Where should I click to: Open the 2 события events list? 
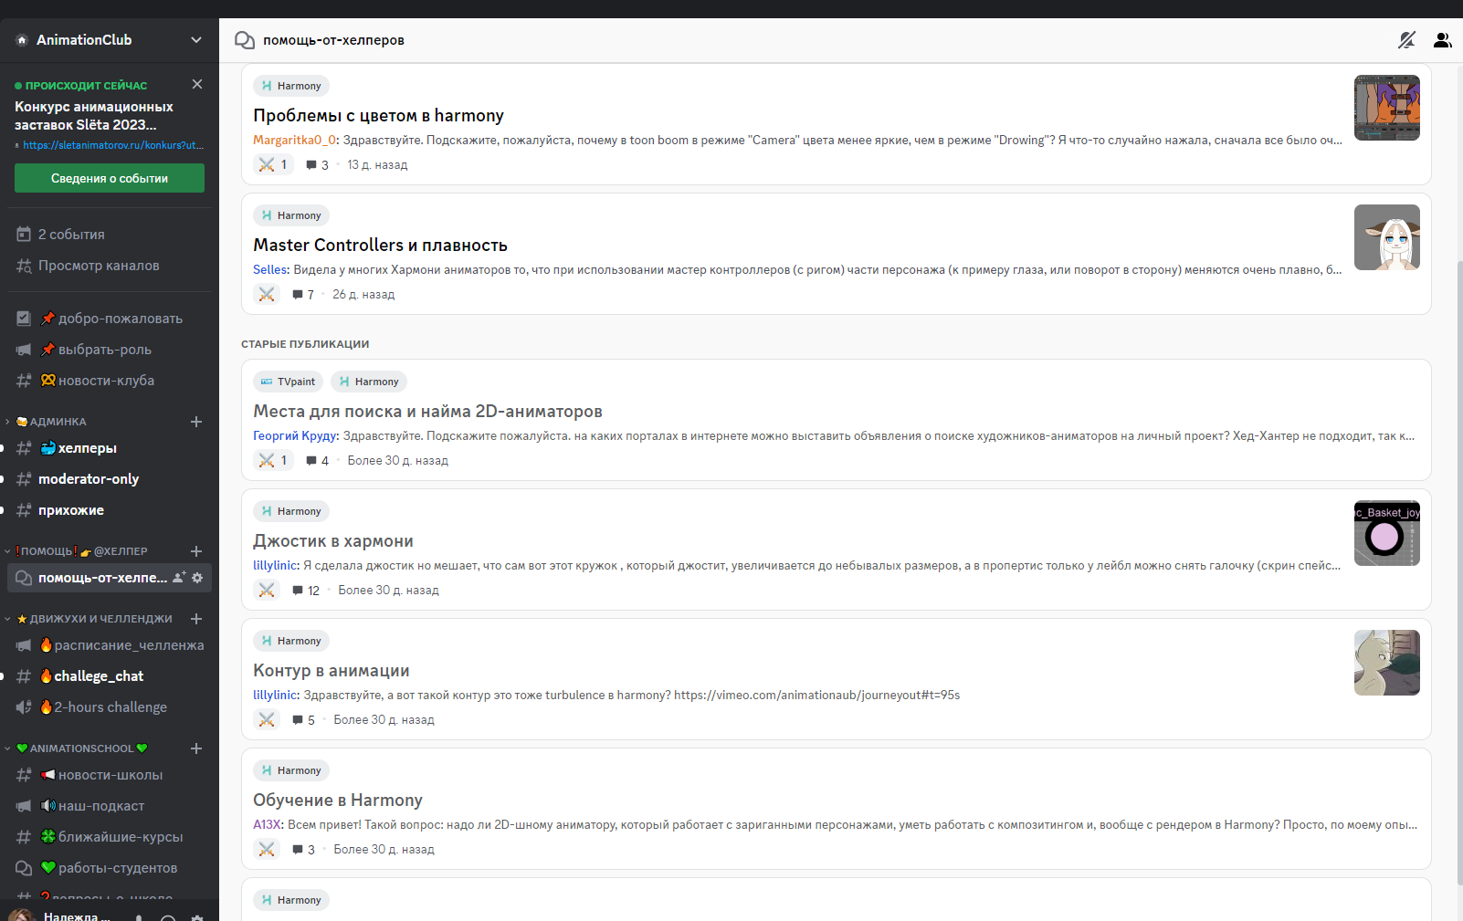pyautogui.click(x=110, y=235)
